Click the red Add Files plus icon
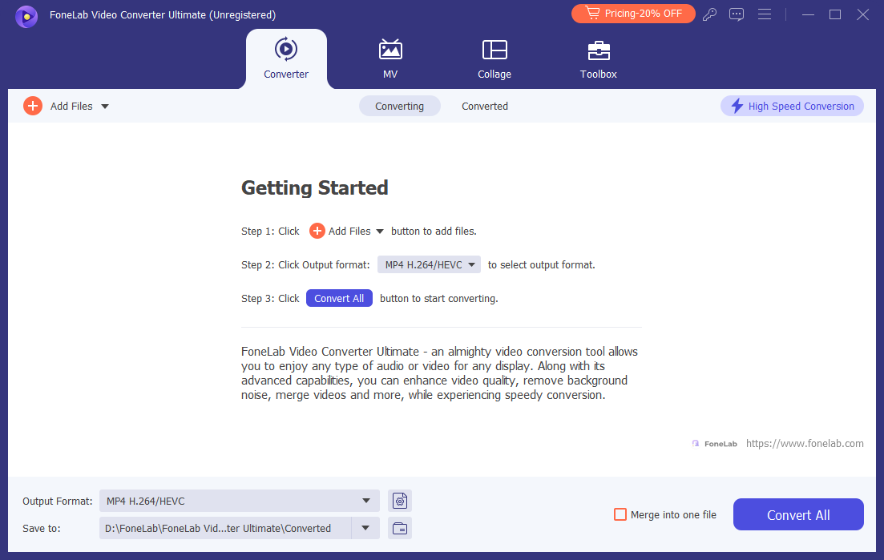This screenshot has width=884, height=560. [x=32, y=105]
